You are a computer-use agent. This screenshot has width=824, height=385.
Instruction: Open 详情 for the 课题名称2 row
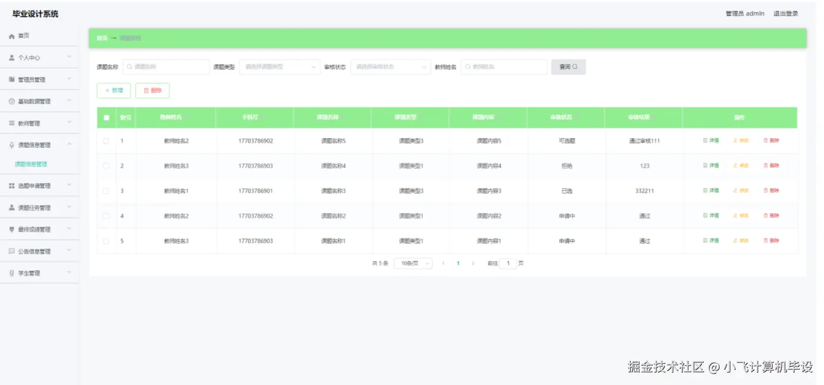point(711,216)
